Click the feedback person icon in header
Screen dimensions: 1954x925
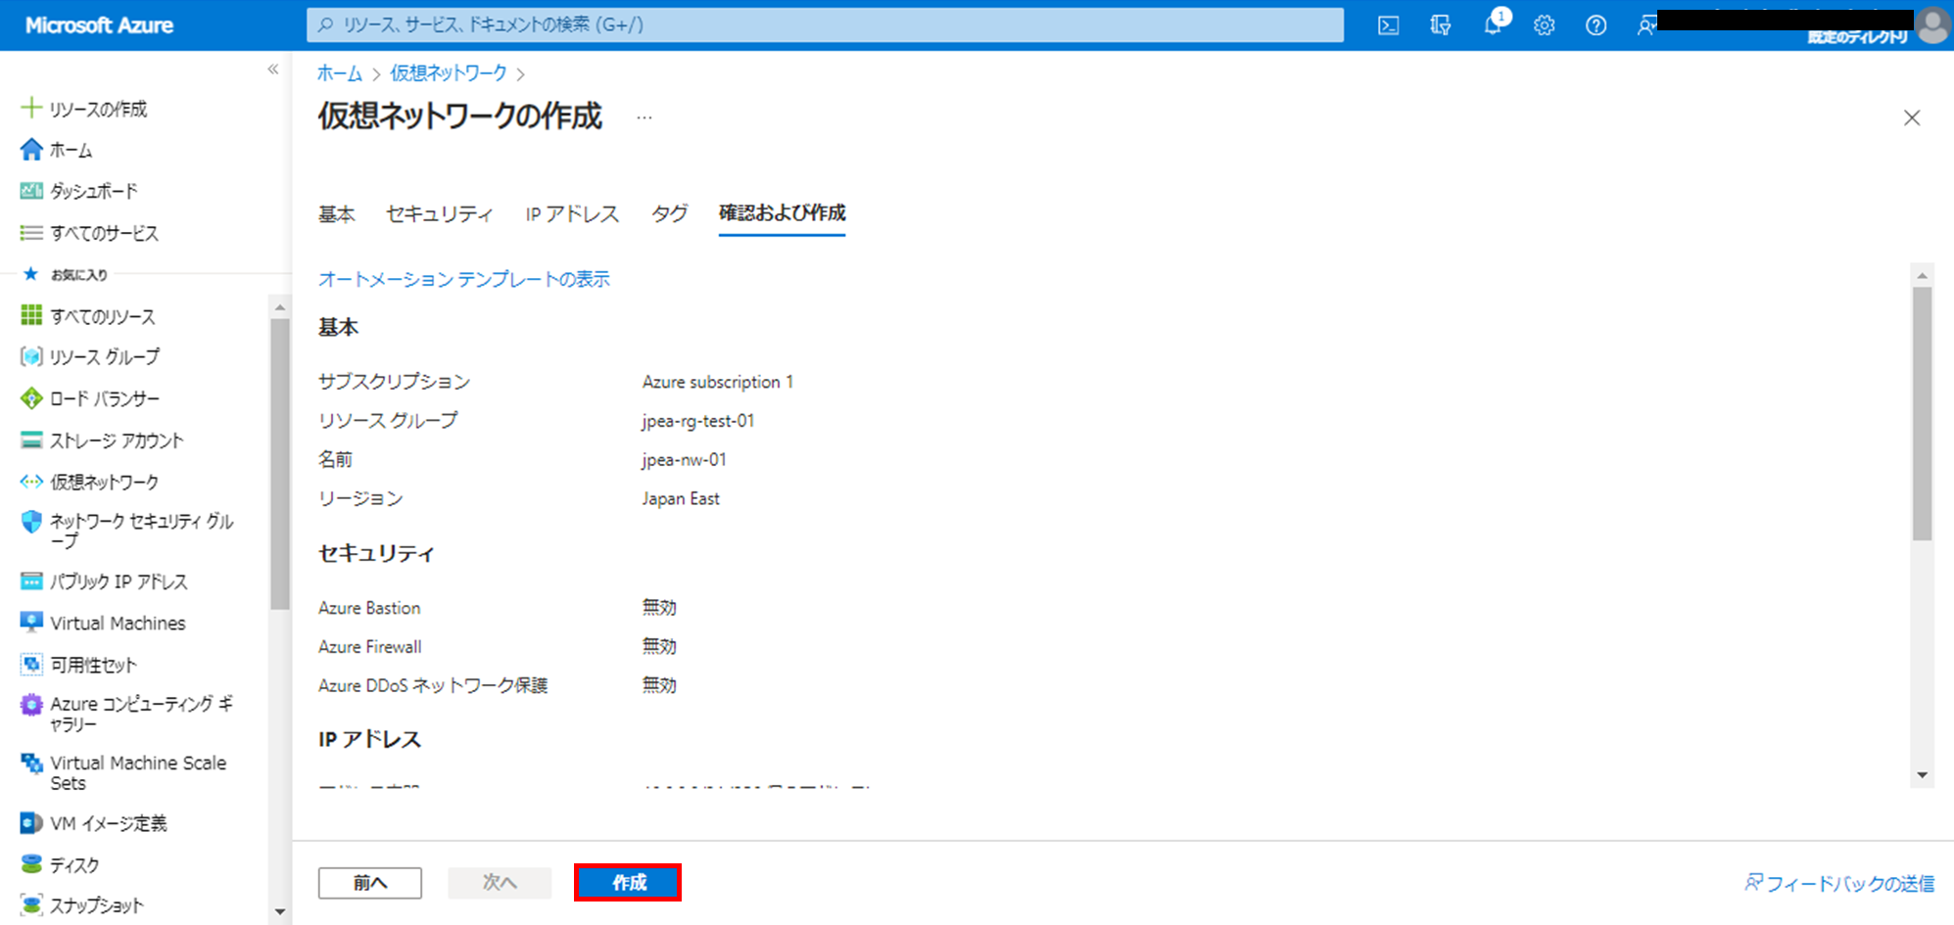(x=1645, y=25)
